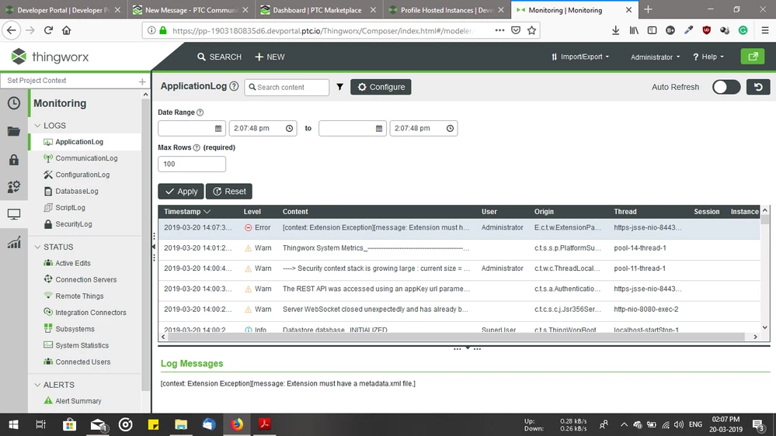The width and height of the screenshot is (776, 436).
Task: Open the start date calendar picker
Action: pyautogui.click(x=218, y=129)
